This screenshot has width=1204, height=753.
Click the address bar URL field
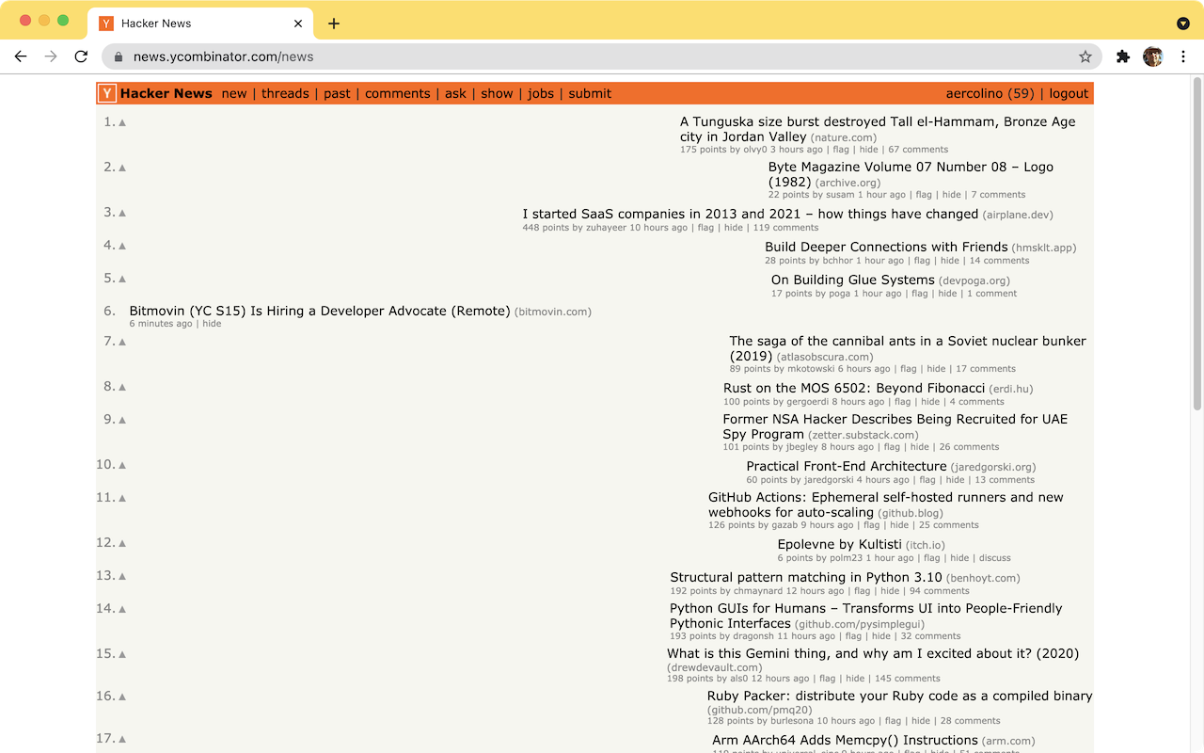[602, 56]
